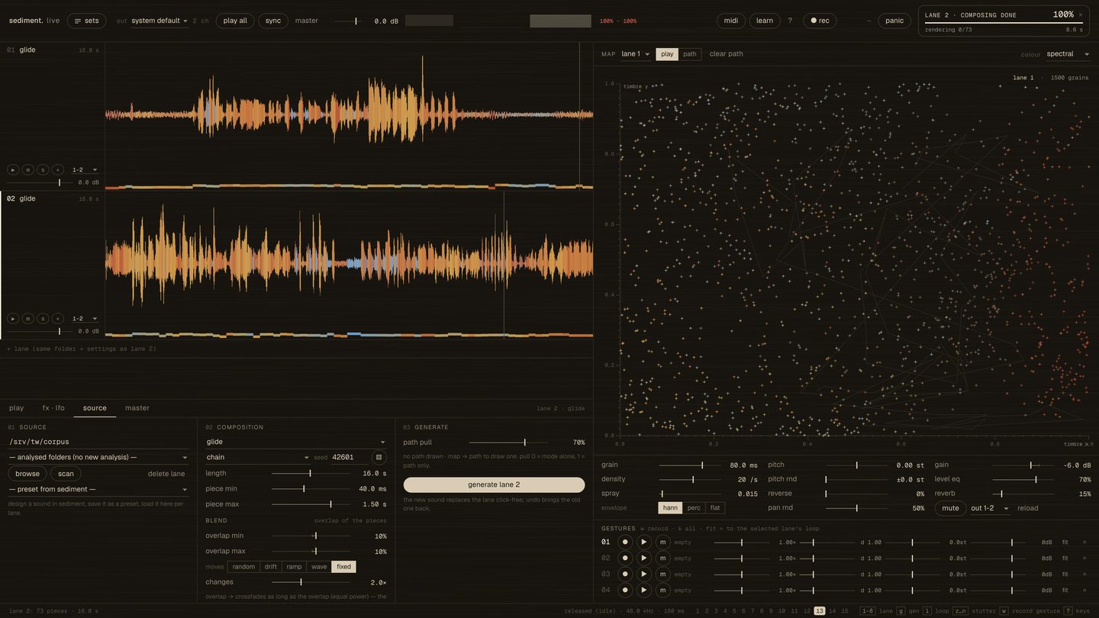Remove lane 02 with its x icon
The image size is (1099, 618).
57,318
